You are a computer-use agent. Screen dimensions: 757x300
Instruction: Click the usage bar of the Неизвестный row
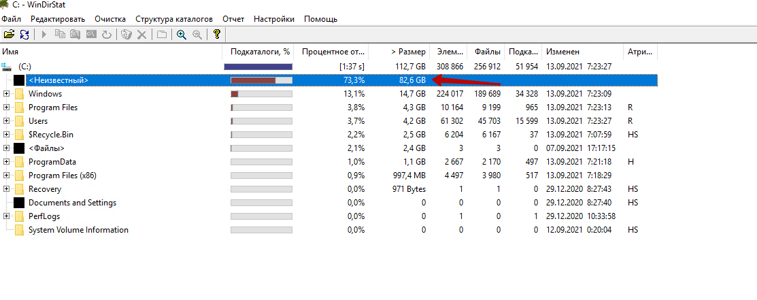pos(261,80)
